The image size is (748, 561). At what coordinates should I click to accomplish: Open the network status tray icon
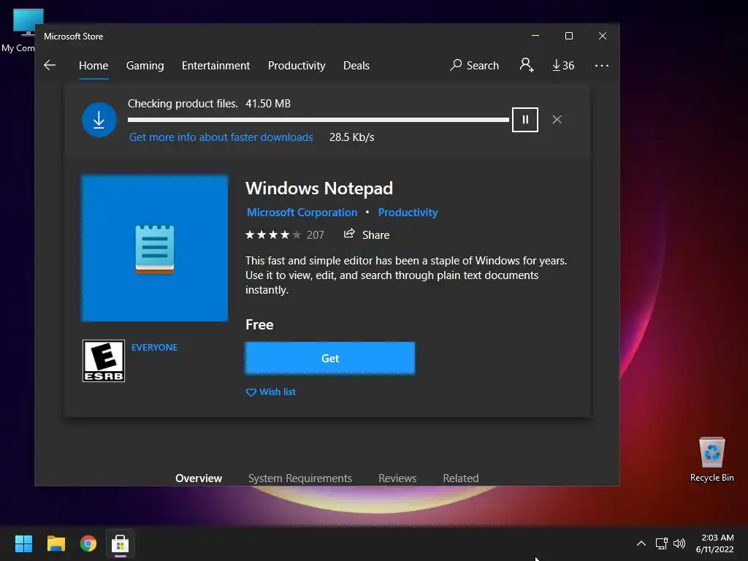661,543
